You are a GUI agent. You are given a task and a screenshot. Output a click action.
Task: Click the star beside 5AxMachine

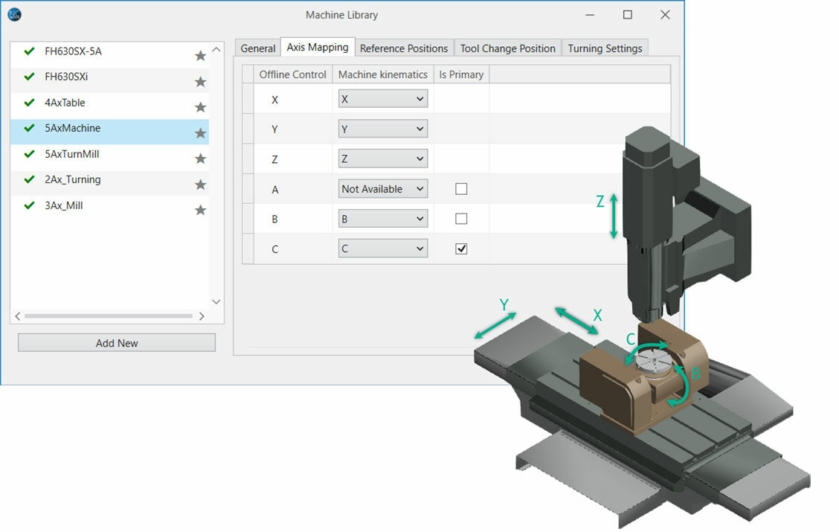pyautogui.click(x=200, y=133)
